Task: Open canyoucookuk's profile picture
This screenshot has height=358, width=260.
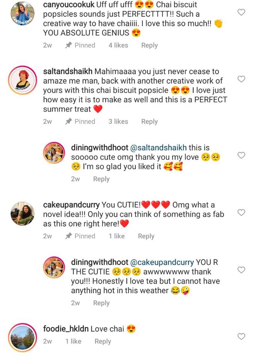Action: coord(23,13)
